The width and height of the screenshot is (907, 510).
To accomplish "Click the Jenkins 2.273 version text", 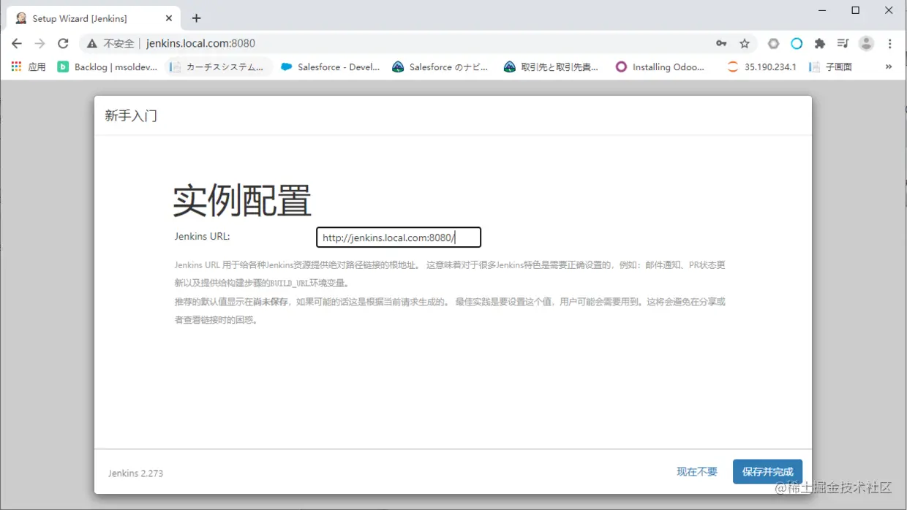I will point(136,473).
